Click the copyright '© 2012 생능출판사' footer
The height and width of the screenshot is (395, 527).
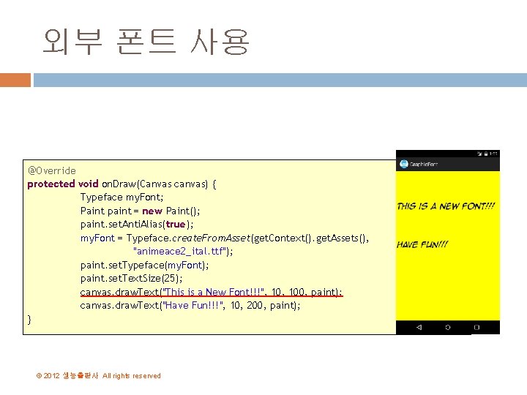[x=99, y=375]
